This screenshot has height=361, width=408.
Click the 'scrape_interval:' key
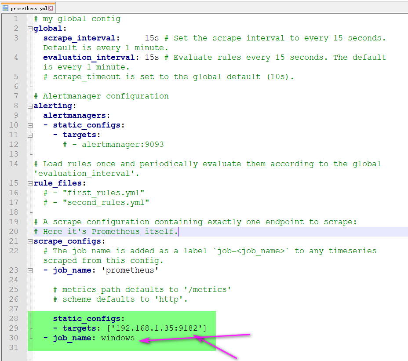(81, 38)
